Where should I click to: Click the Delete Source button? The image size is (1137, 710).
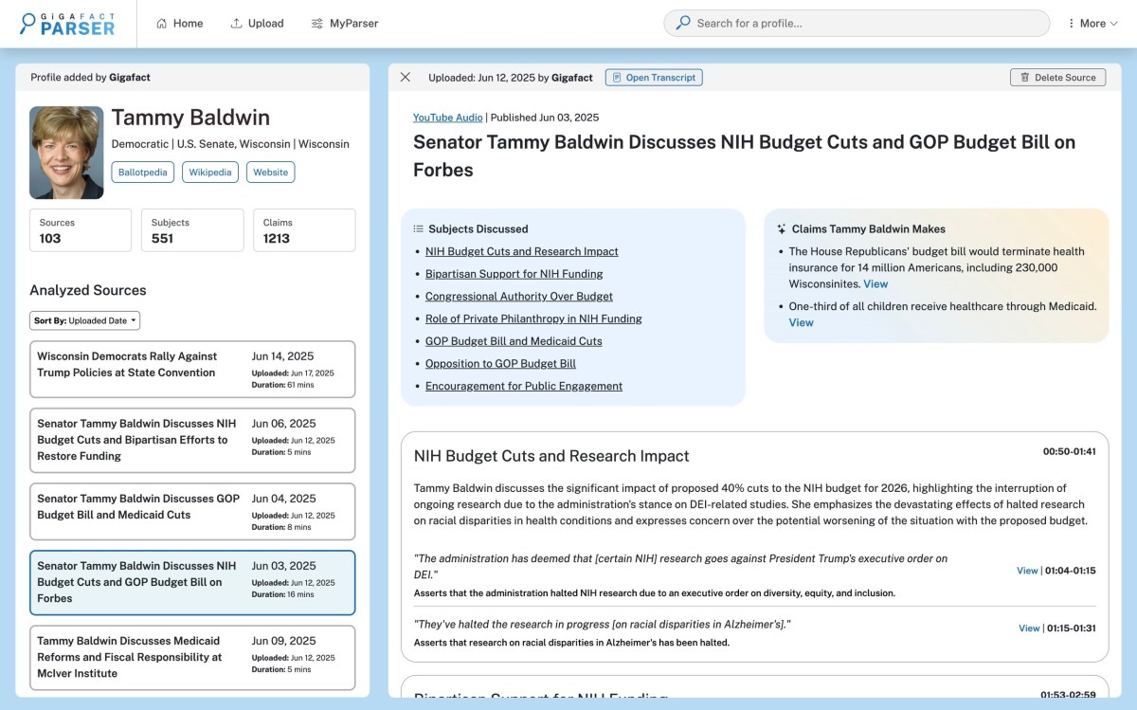(x=1057, y=78)
